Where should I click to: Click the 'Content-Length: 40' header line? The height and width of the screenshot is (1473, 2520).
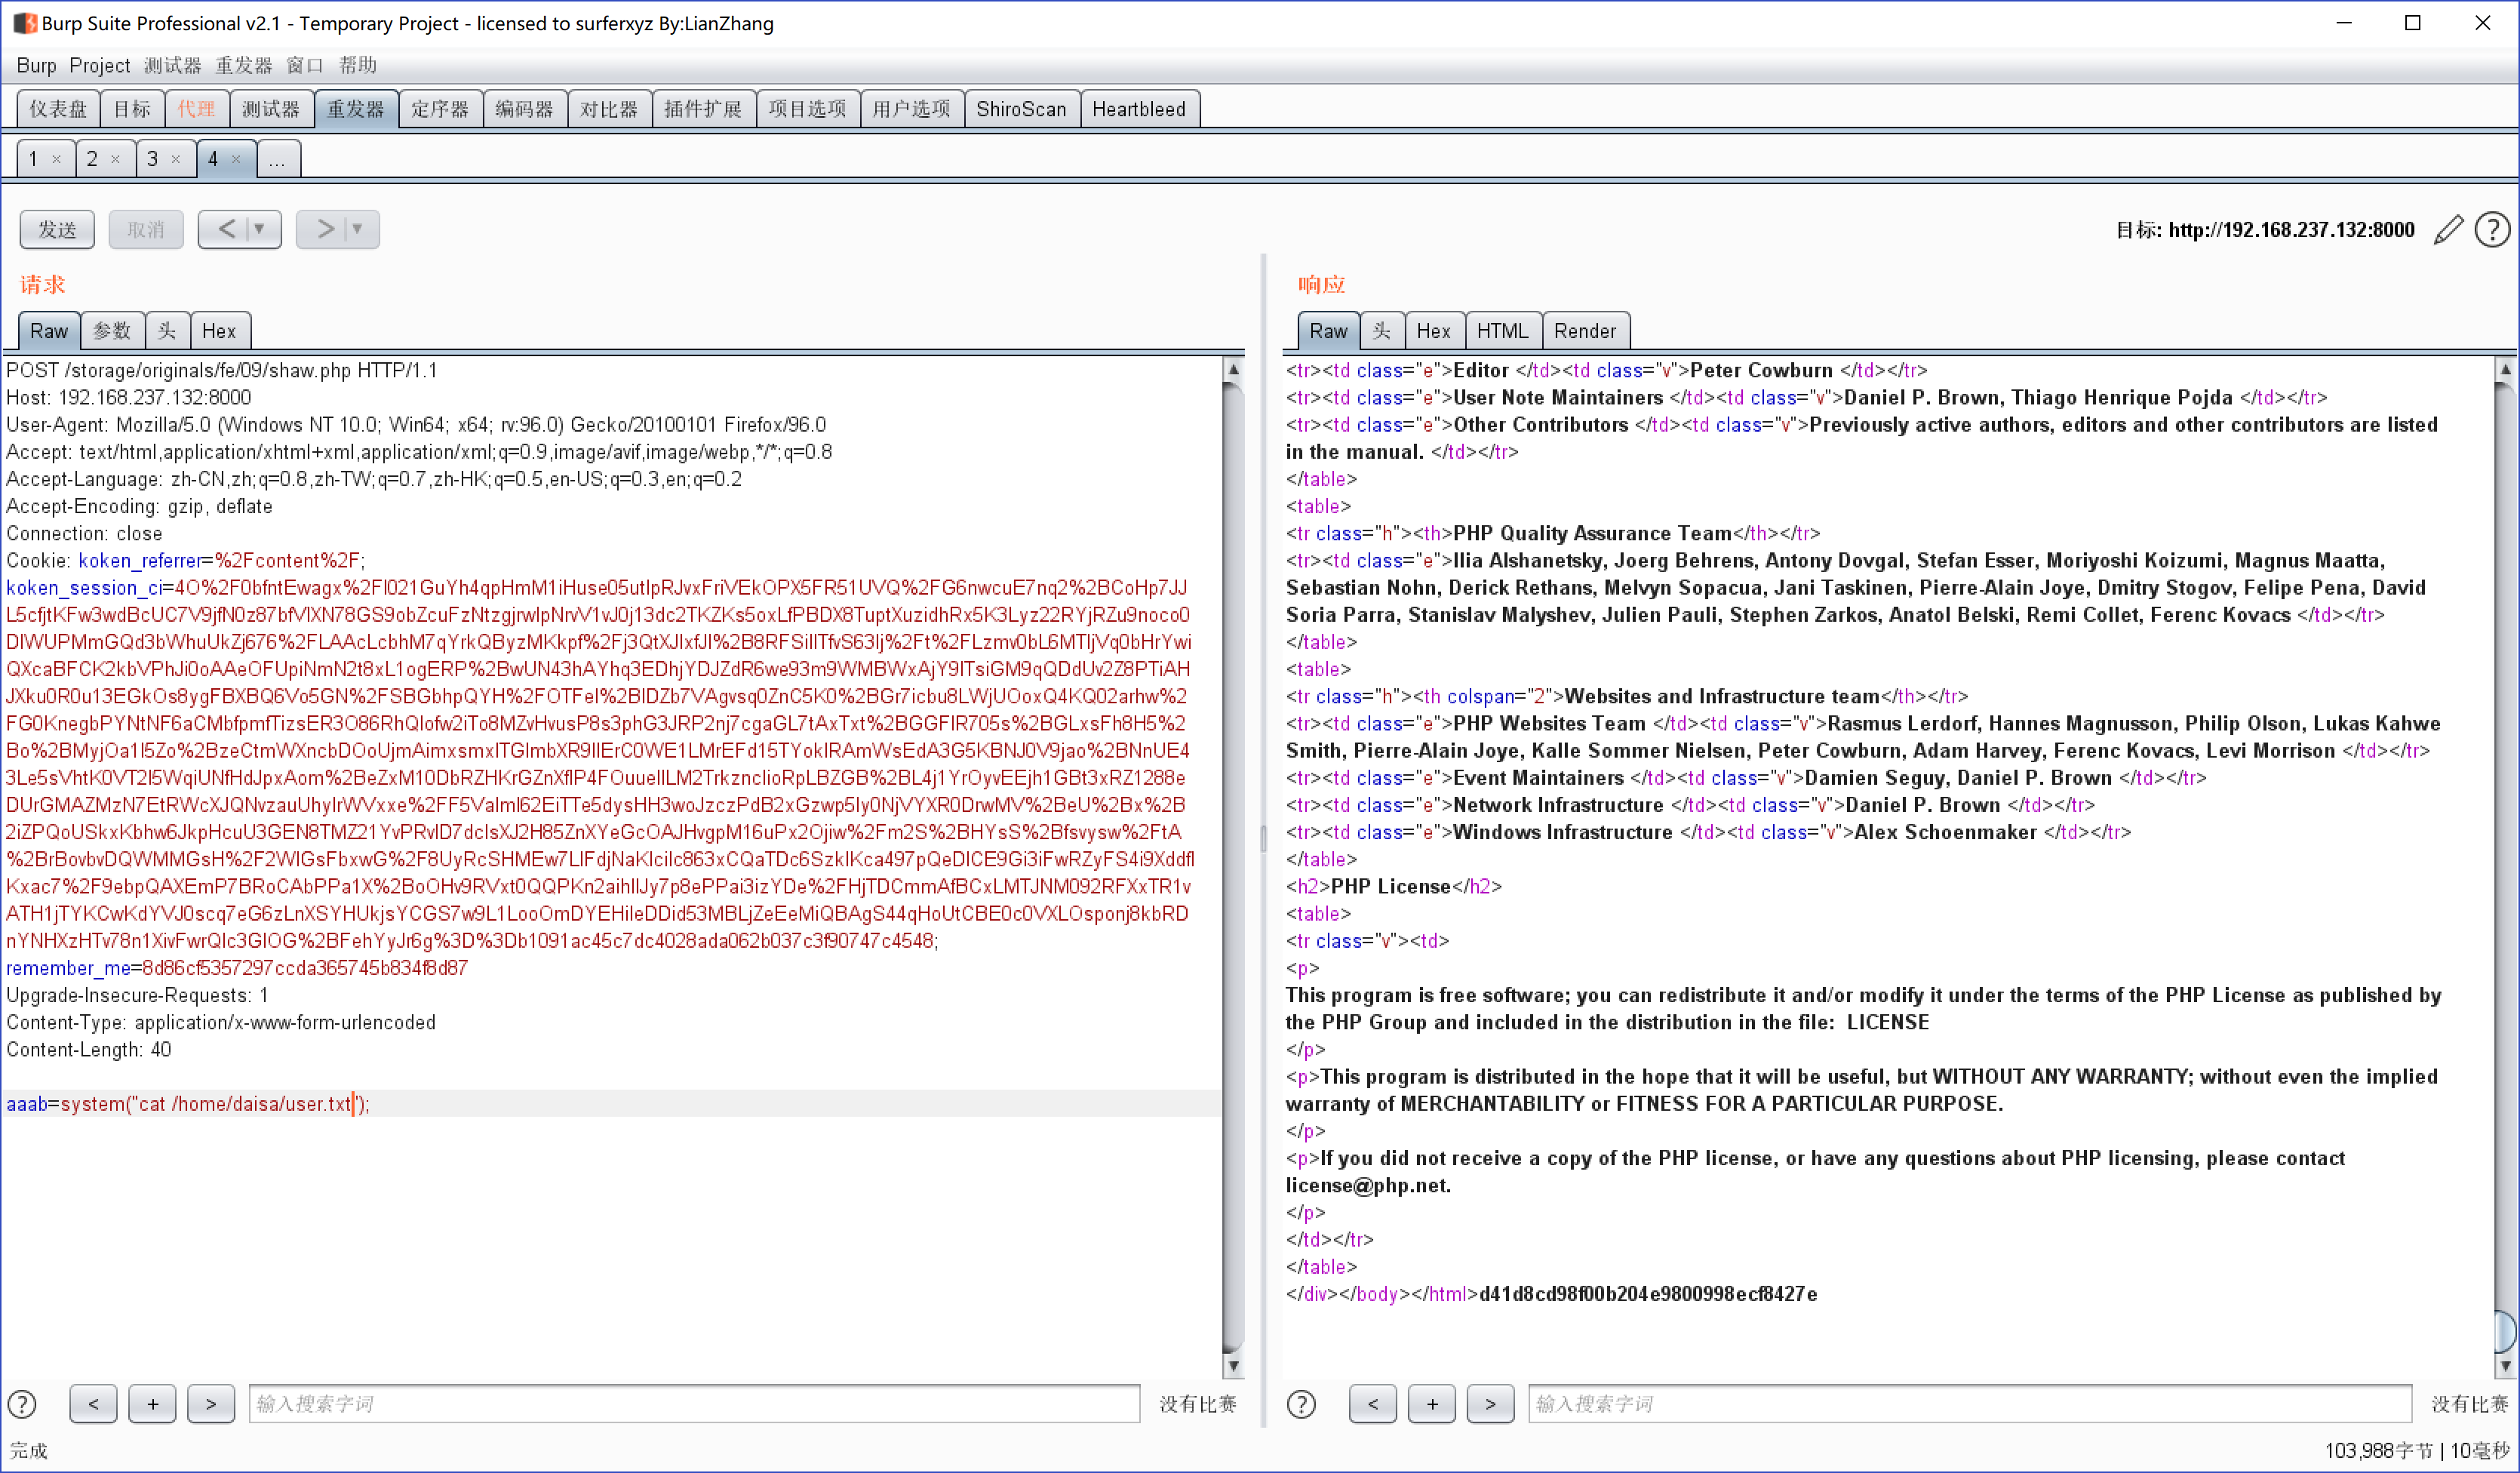(x=89, y=1050)
